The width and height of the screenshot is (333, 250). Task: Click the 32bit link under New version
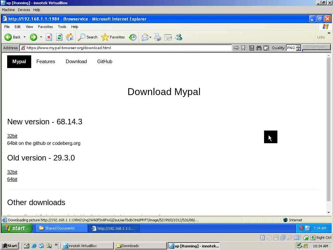pyautogui.click(x=12, y=136)
